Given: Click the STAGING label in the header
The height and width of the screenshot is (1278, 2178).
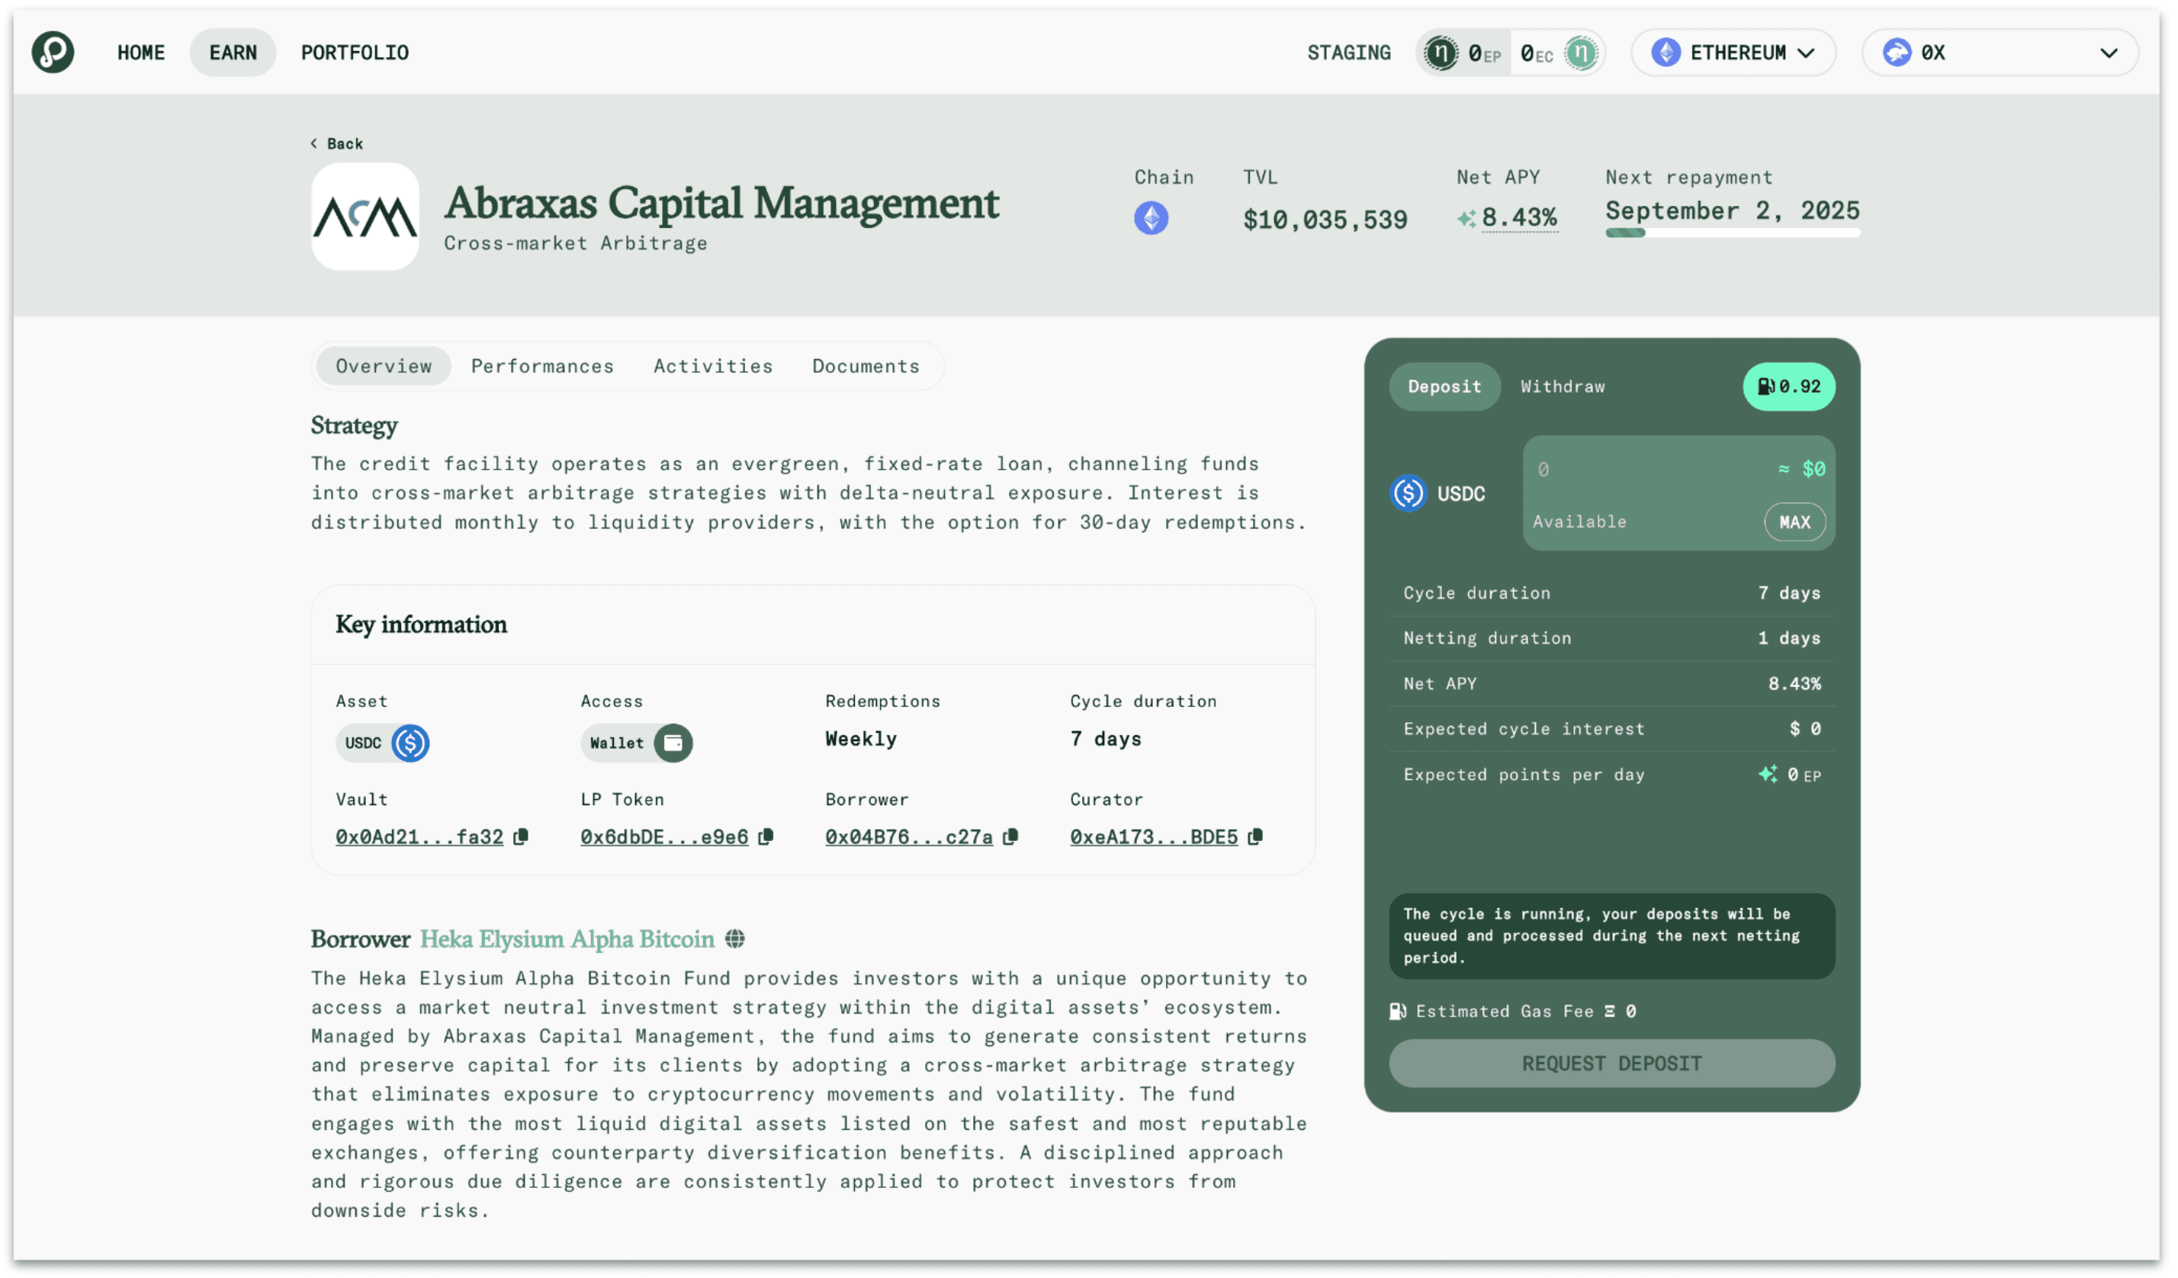Looking at the screenshot, I should point(1348,53).
